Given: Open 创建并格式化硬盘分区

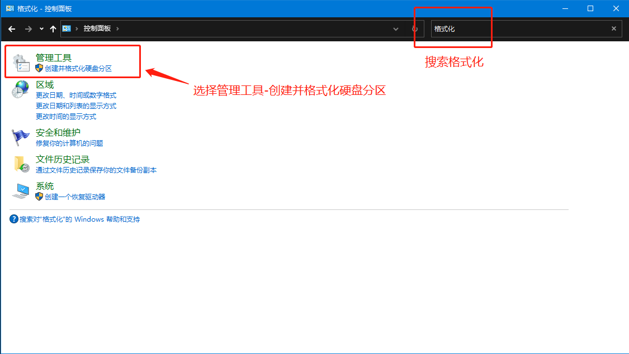Looking at the screenshot, I should coord(73,68).
